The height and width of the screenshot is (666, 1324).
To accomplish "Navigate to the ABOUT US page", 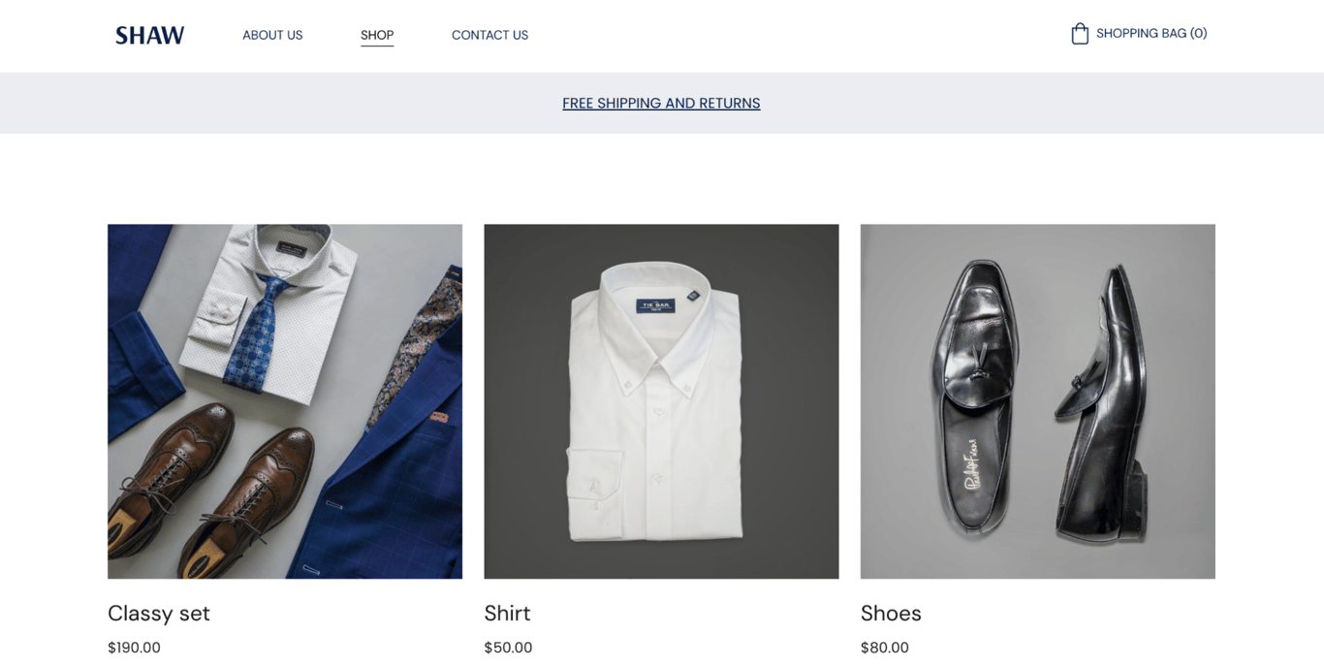I will [x=272, y=35].
